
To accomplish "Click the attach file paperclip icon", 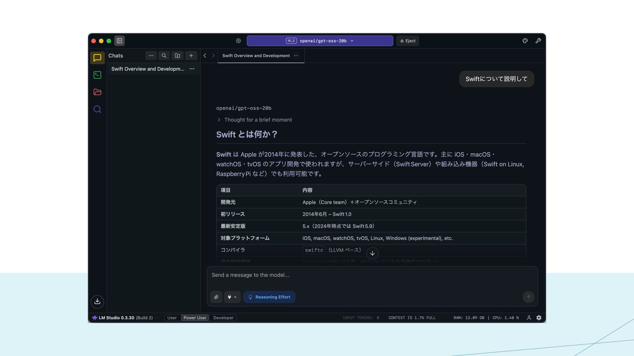I will pos(216,297).
